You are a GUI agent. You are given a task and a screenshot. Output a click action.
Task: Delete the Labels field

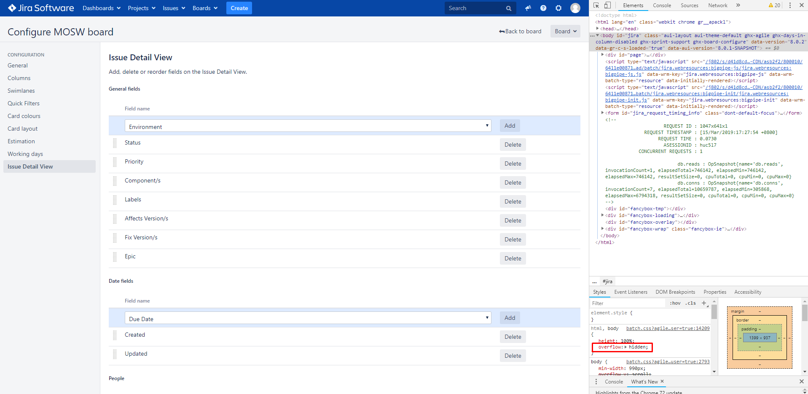(x=513, y=201)
